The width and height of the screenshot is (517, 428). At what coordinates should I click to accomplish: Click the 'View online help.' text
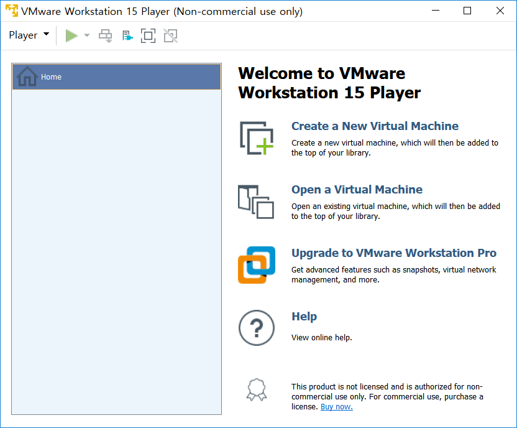click(321, 338)
